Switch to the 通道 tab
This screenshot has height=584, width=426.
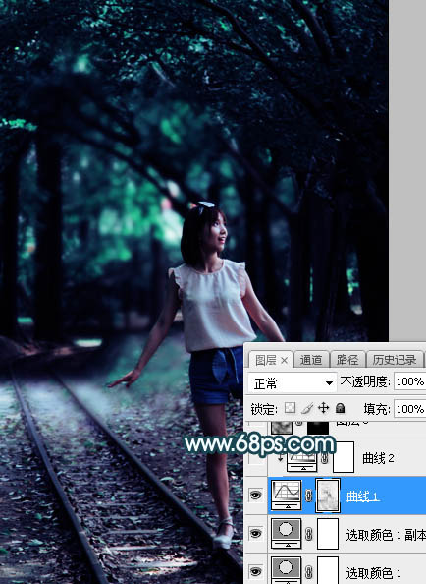click(311, 360)
